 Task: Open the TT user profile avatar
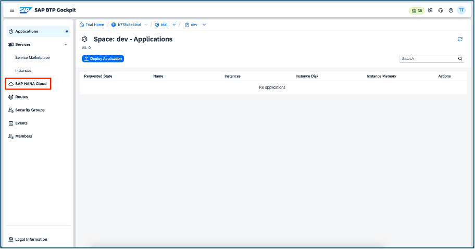click(461, 10)
